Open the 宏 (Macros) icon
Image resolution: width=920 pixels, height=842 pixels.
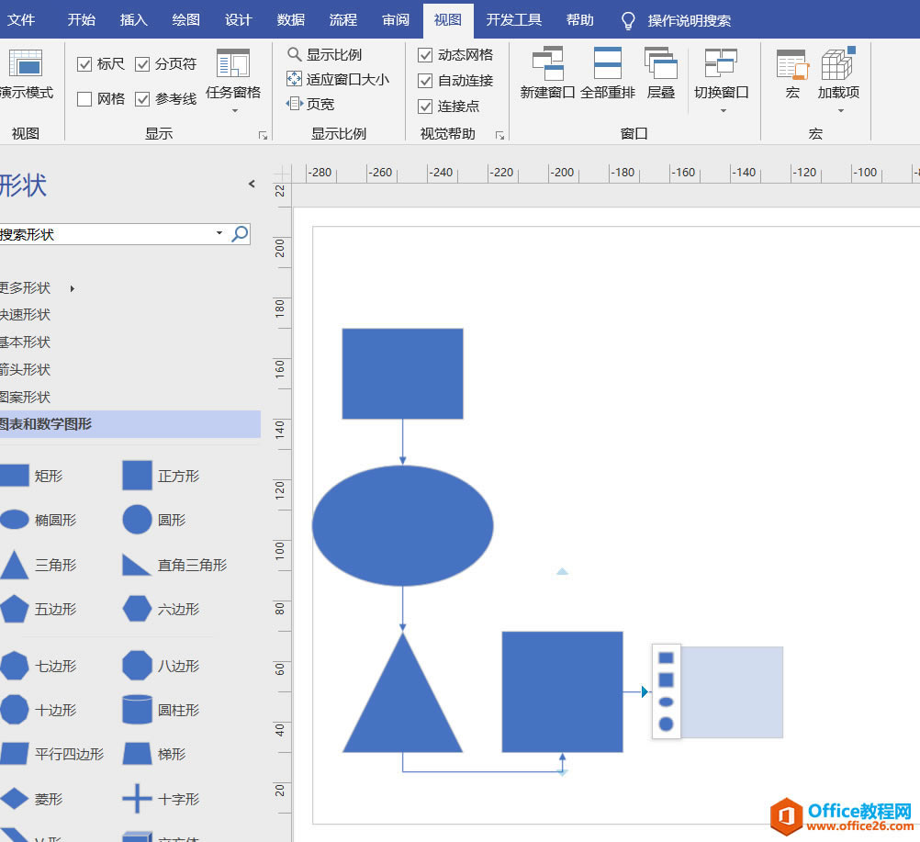791,66
